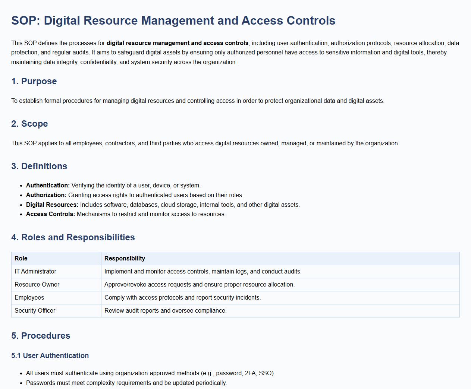
Task: Click the "5.1 User Authentication" subheading
Action: 50,356
